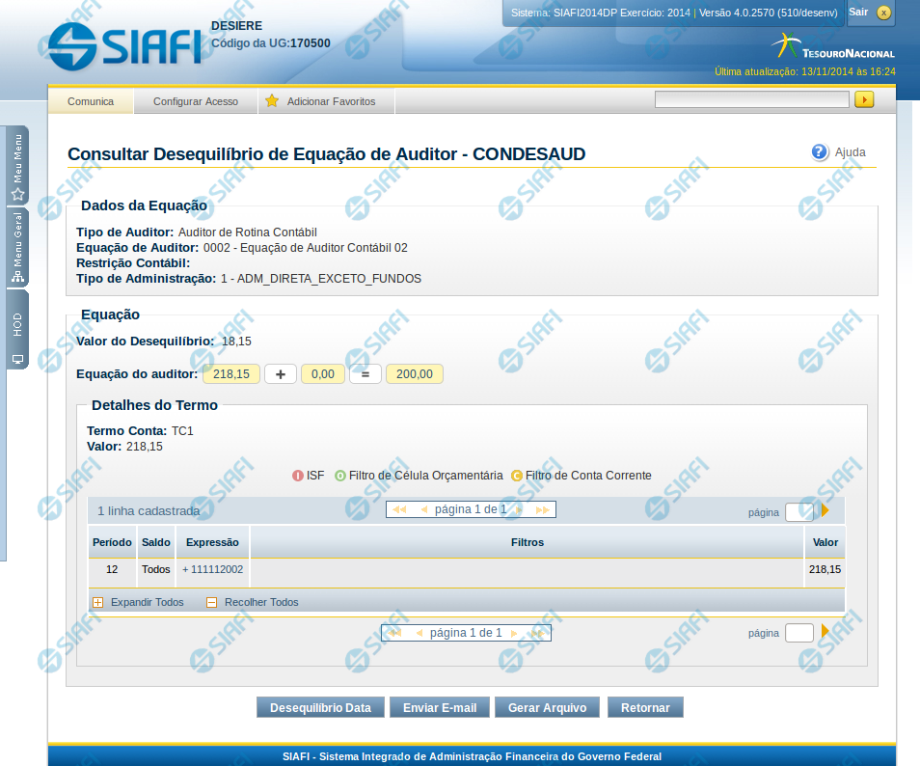The height and width of the screenshot is (766, 920).
Task: Click the top search input field
Action: [751, 99]
